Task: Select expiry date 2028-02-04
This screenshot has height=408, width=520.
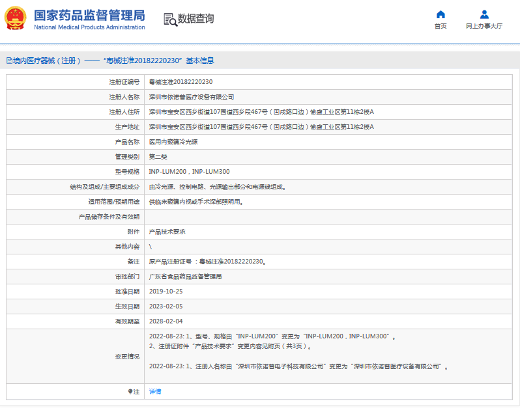Action: tap(166, 321)
